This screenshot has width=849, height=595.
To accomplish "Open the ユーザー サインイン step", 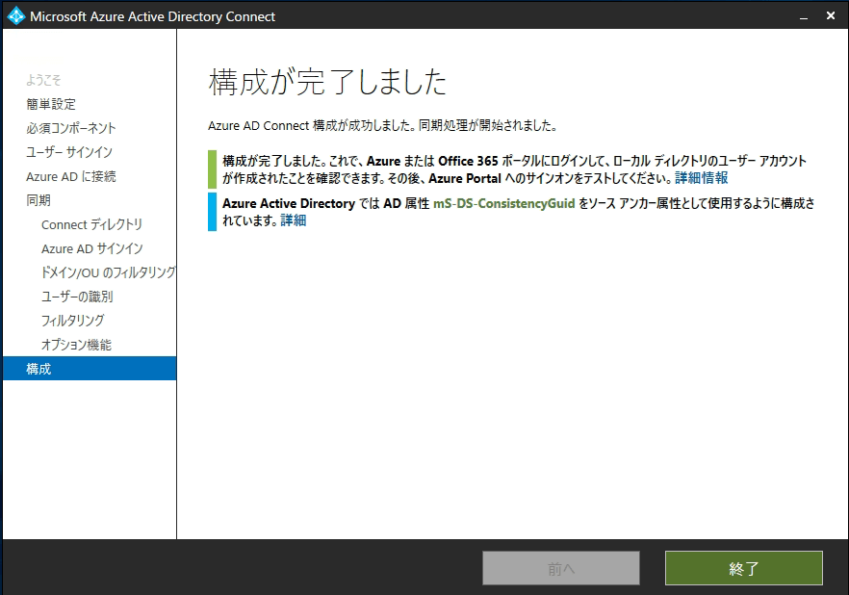I will [69, 152].
